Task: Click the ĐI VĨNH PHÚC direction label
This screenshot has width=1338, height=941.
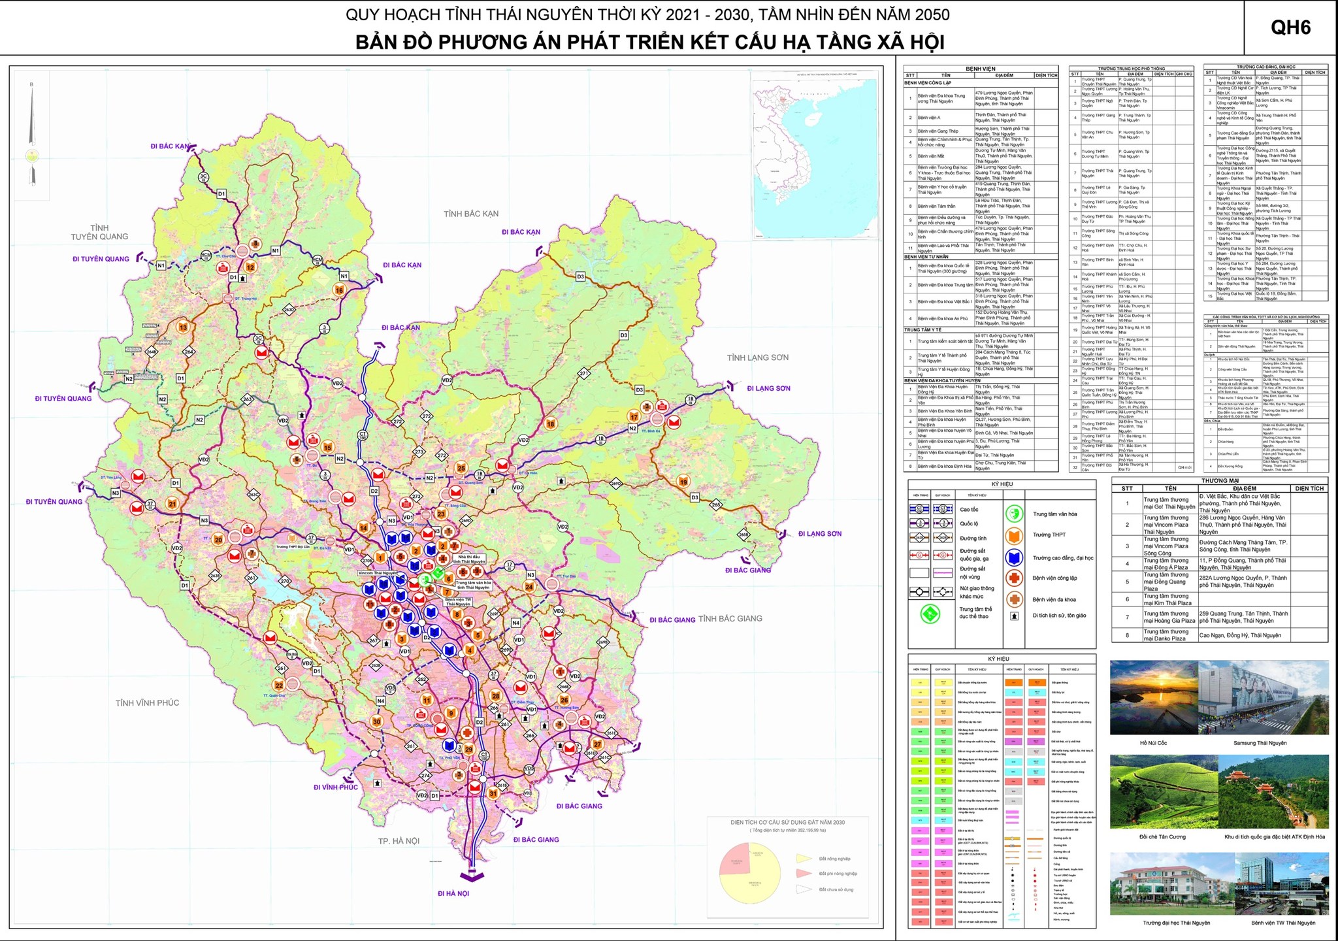Action: point(335,787)
